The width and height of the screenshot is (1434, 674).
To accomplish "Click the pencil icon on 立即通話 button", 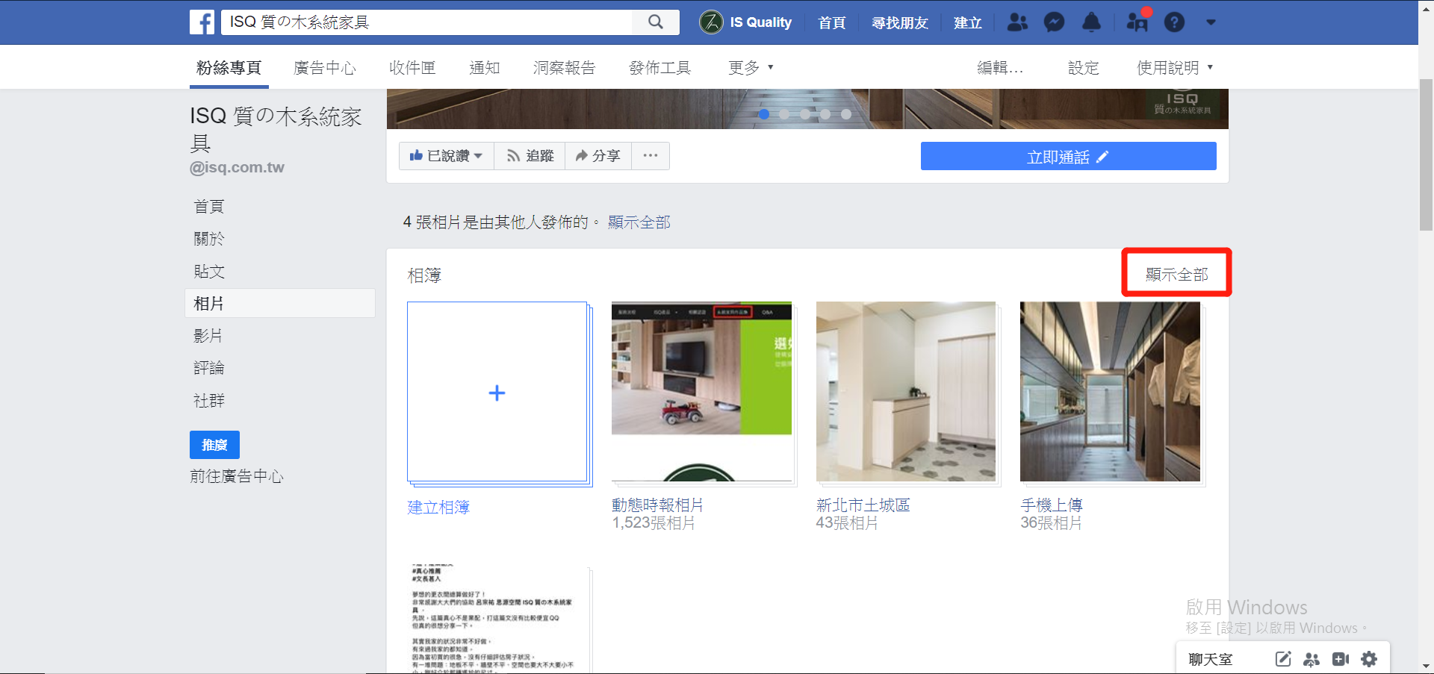I will pos(1102,157).
